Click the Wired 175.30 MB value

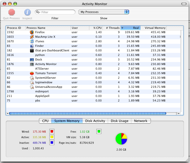(x=39, y=132)
